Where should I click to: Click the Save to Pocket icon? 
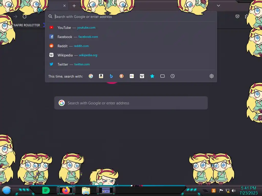(237, 16)
